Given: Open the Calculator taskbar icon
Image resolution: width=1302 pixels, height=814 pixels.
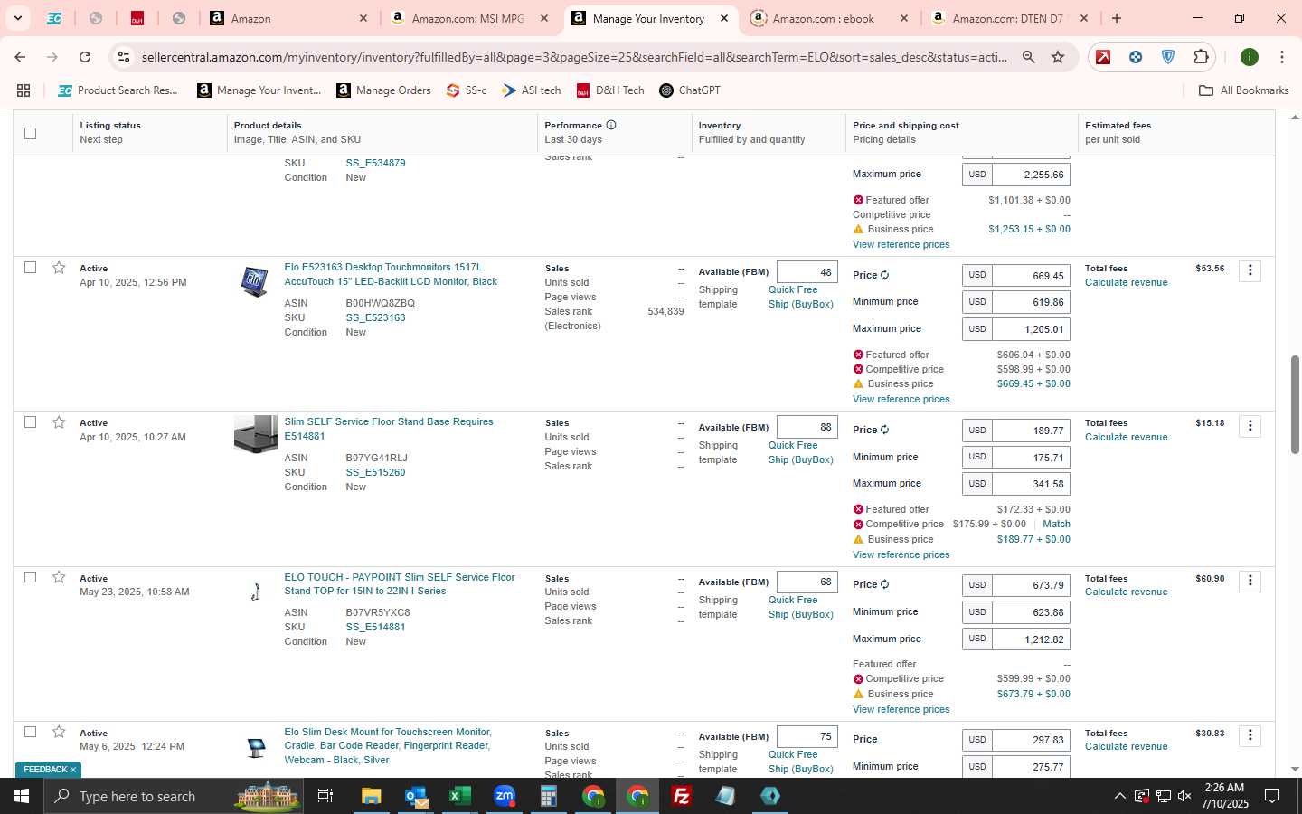Looking at the screenshot, I should 548,796.
